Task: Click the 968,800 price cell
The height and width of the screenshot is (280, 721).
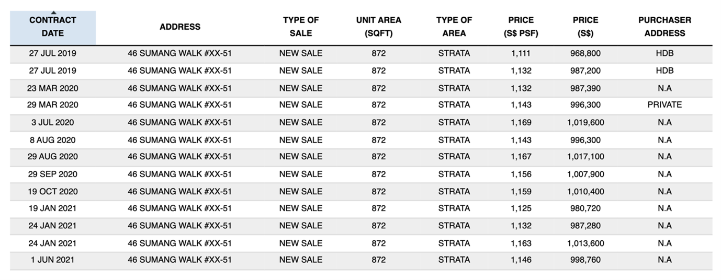Action: (x=585, y=53)
